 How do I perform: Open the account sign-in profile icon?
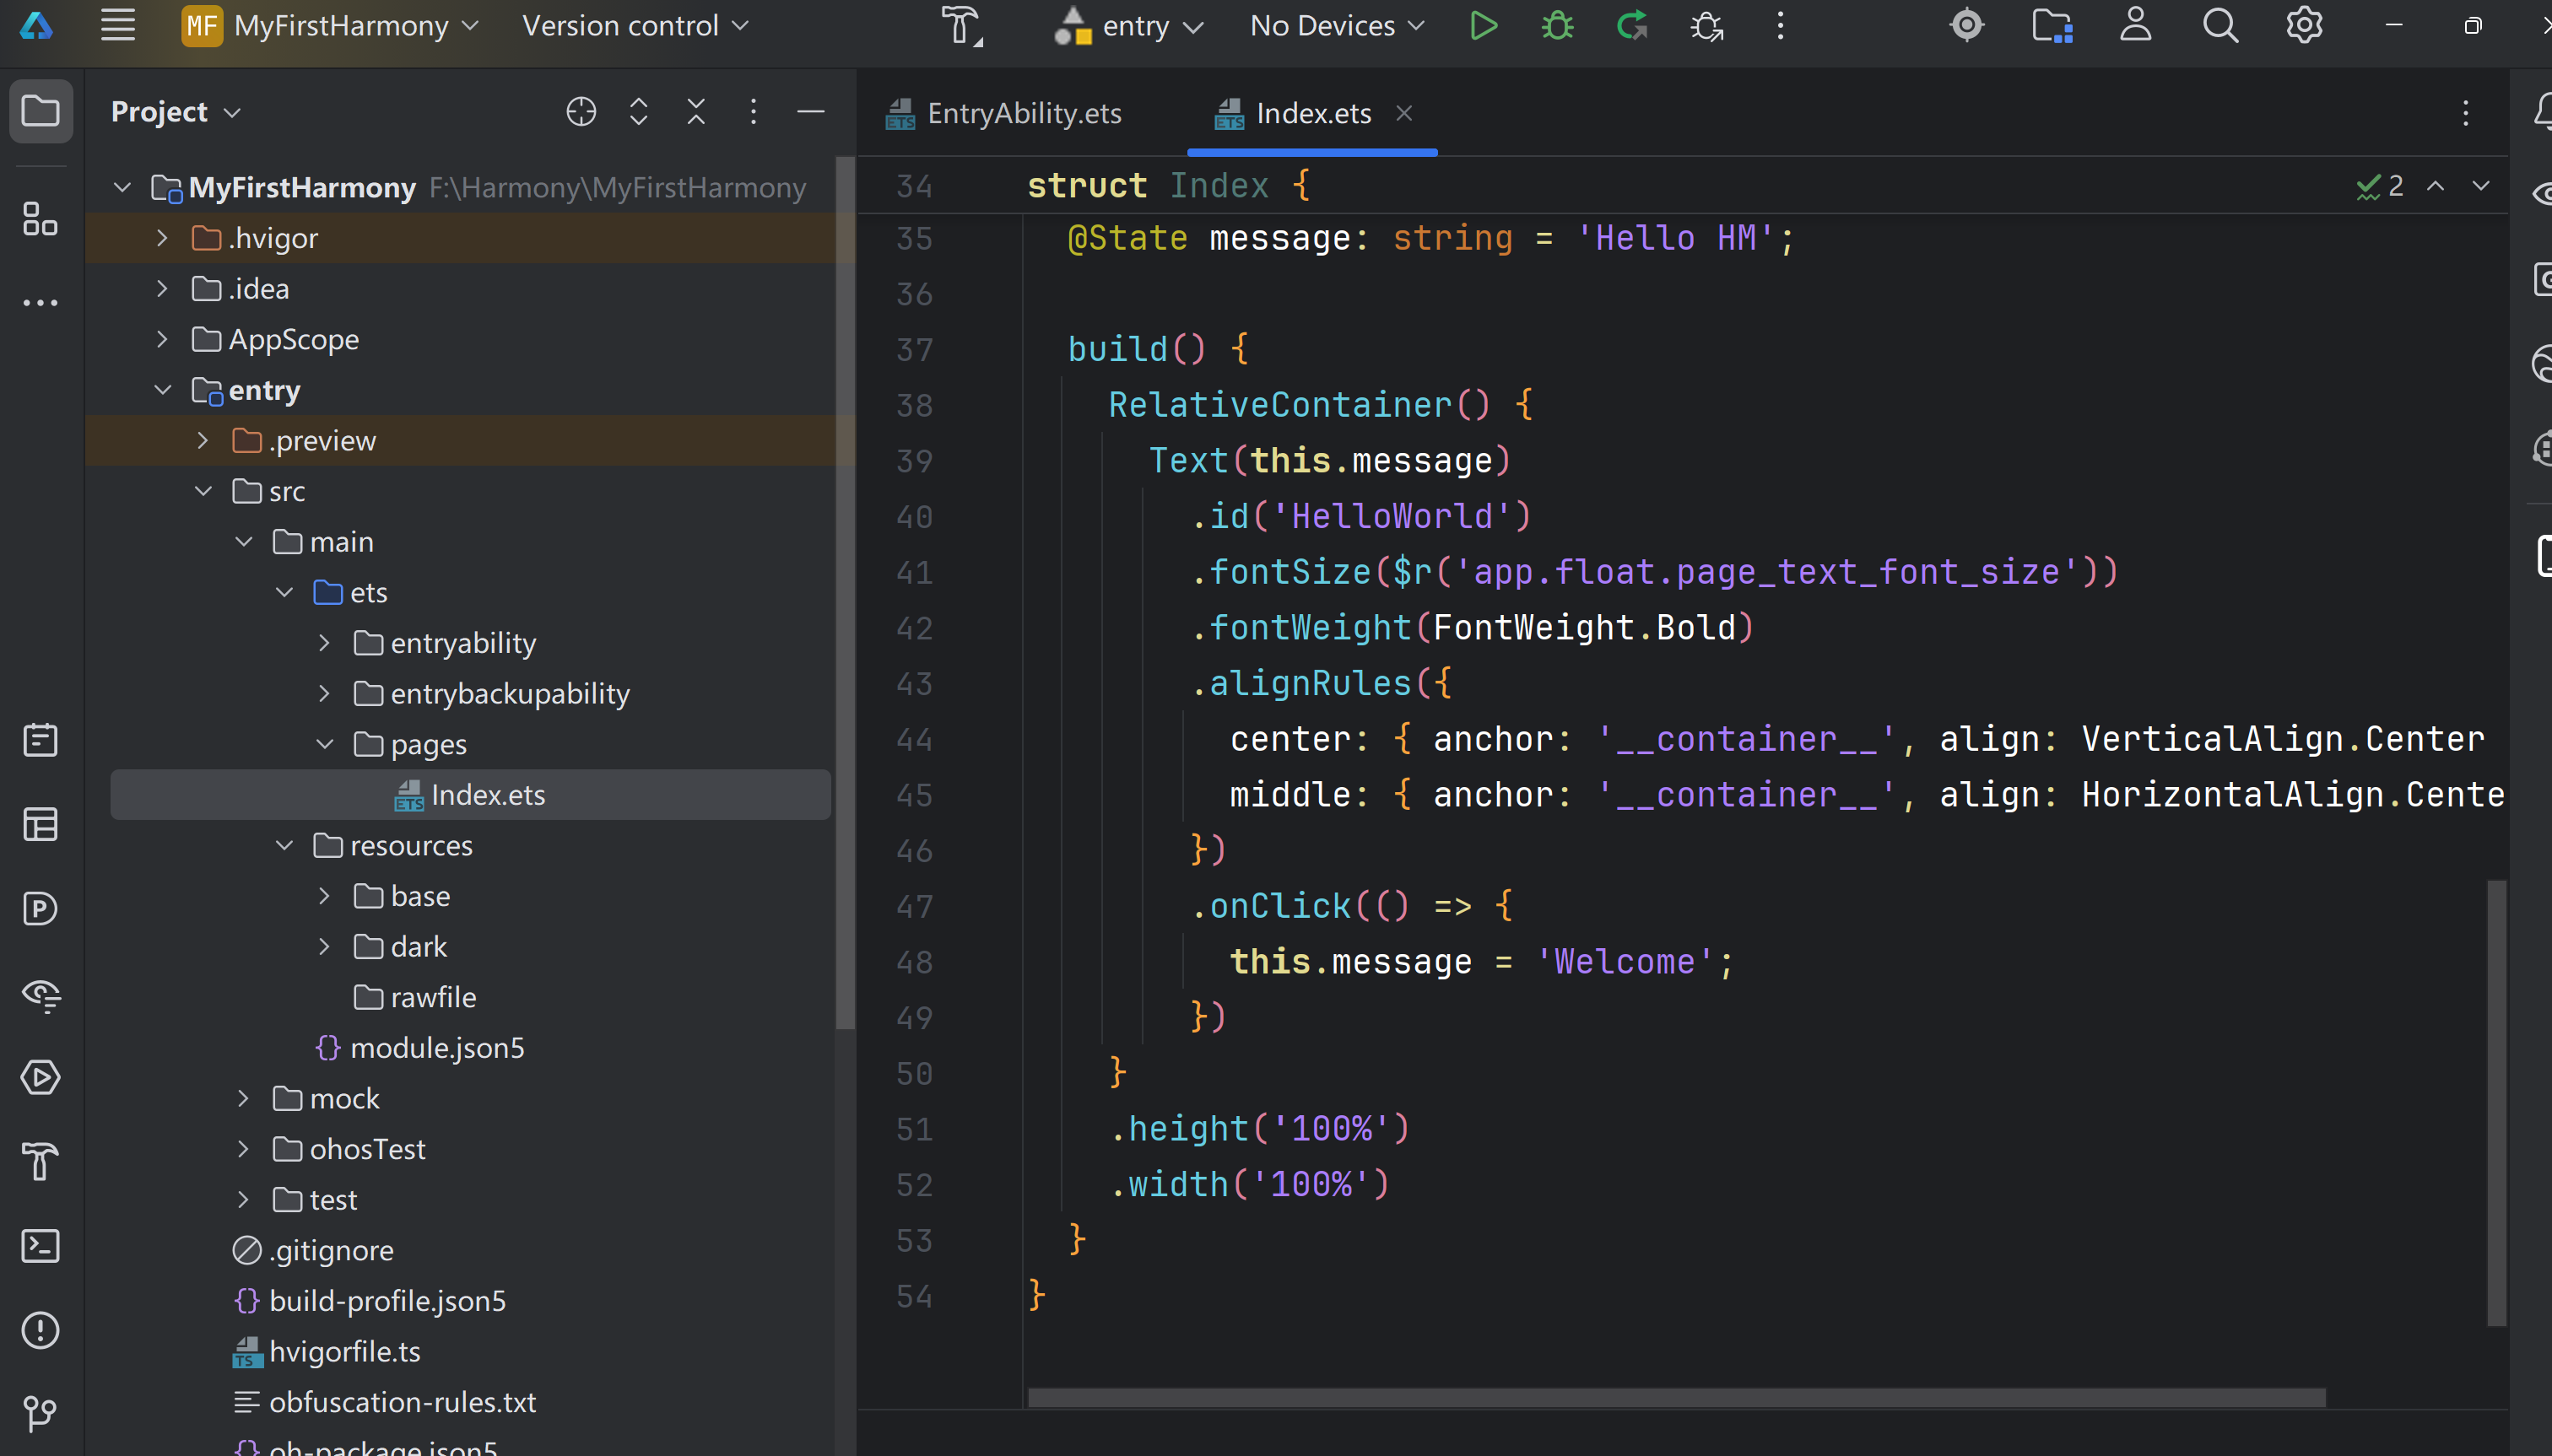tap(2136, 25)
